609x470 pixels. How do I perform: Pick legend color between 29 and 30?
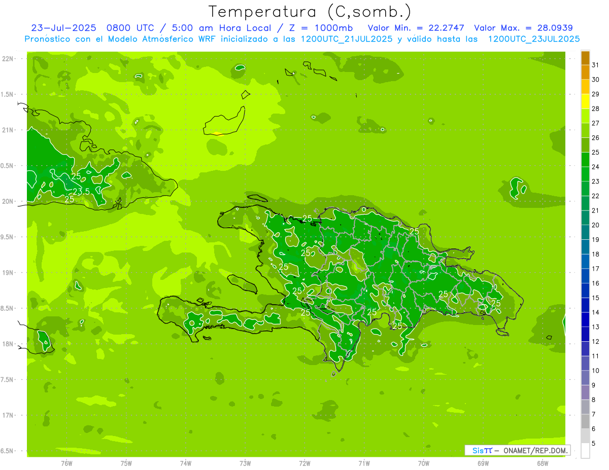pyautogui.click(x=585, y=87)
